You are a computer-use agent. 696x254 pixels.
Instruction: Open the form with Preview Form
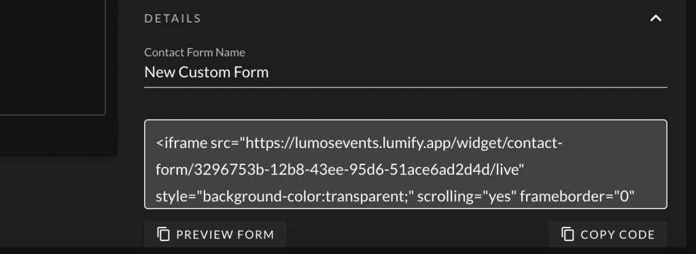tap(215, 234)
